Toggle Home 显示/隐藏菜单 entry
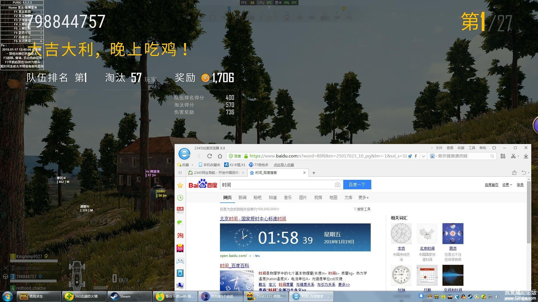538x302 pixels. tap(22, 8)
